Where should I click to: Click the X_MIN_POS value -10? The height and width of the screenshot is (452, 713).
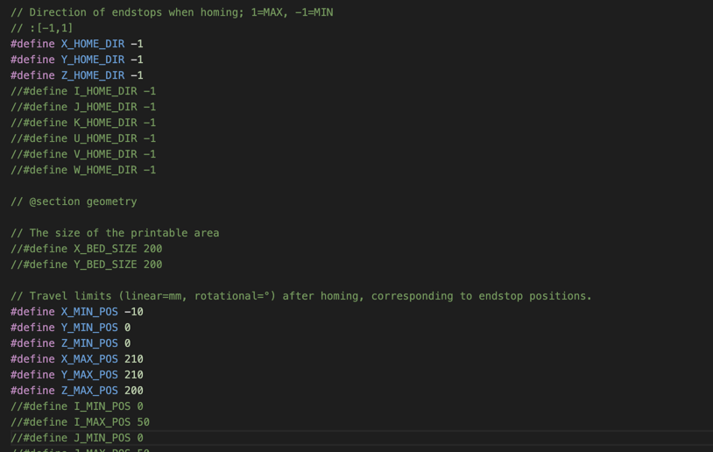click(134, 312)
